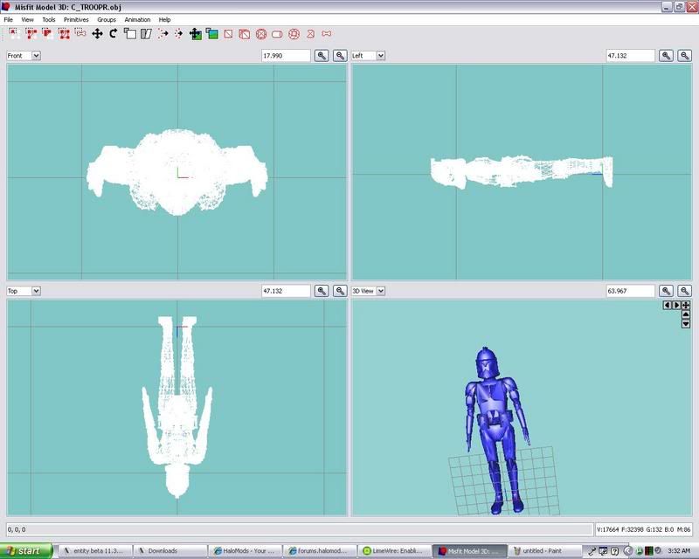This screenshot has height=559, width=699.
Task: Choose the Create Torus tool
Action: [294, 33]
